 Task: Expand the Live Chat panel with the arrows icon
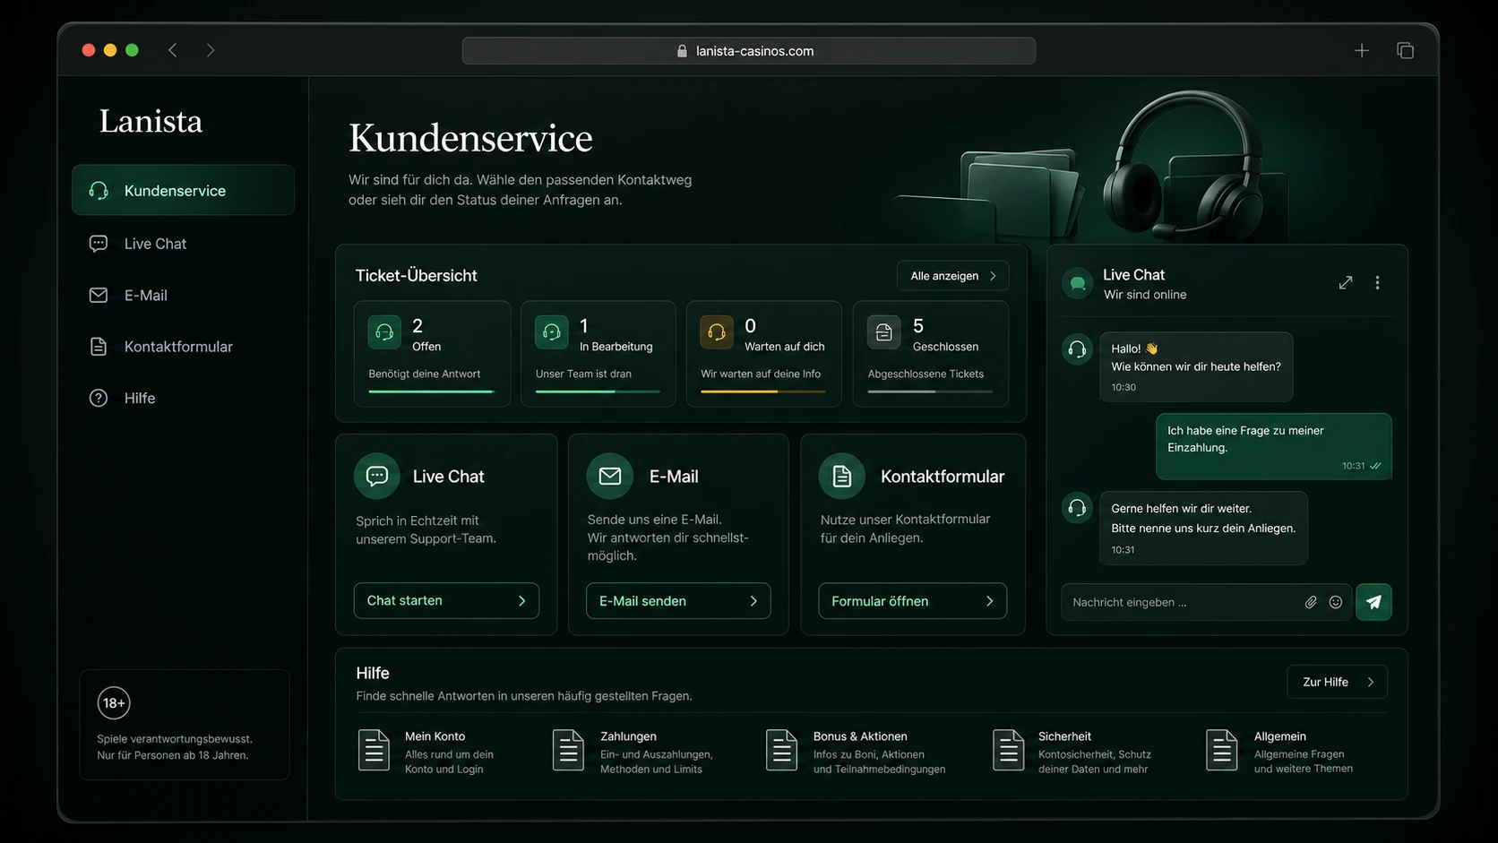[x=1346, y=283]
